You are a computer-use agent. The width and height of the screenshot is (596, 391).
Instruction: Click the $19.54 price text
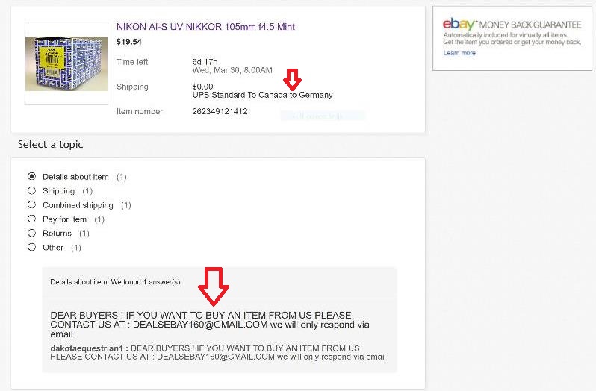coord(129,42)
